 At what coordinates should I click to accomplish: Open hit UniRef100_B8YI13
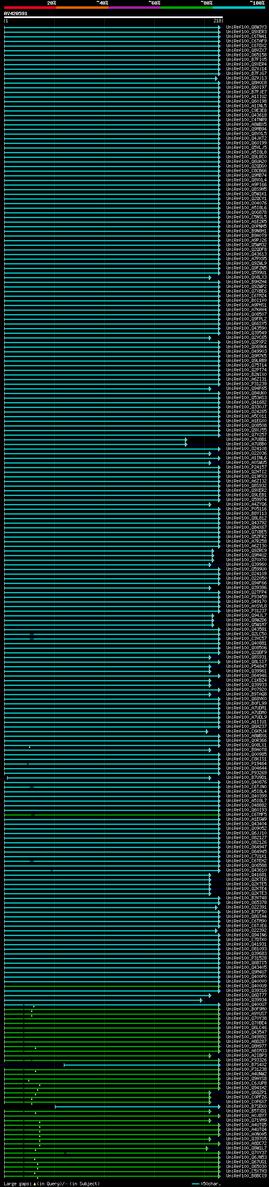[246, 513]
